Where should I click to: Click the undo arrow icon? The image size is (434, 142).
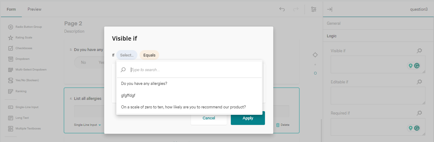[x=282, y=9]
